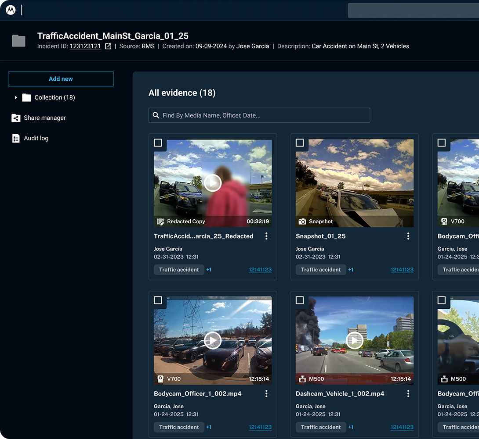The width and height of the screenshot is (479, 439).
Task: Click the Audit log document icon
Action: pos(16,139)
